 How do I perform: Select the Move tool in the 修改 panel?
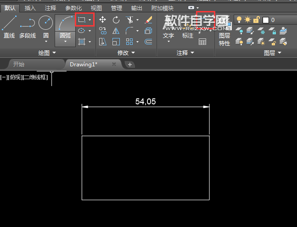pos(102,20)
